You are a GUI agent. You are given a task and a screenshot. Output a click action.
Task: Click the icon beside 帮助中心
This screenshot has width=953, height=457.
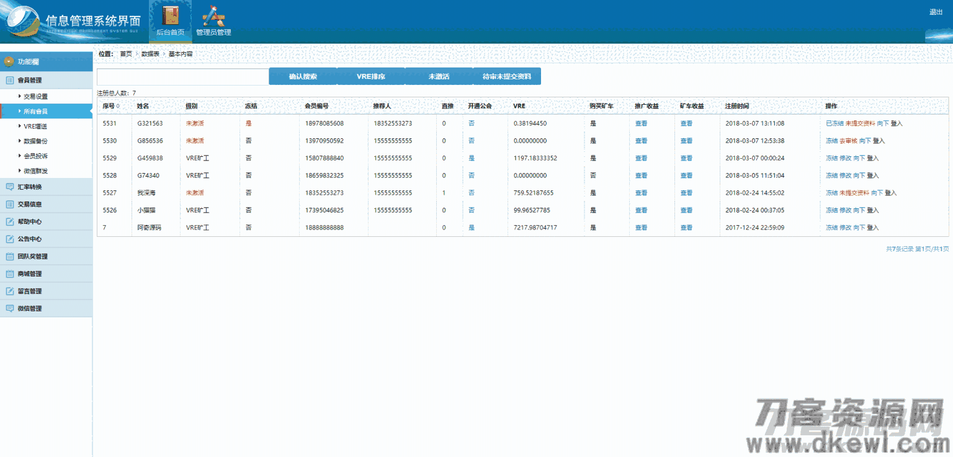(10, 221)
